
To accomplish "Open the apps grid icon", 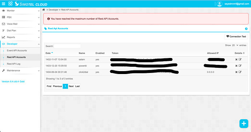I will coord(11,4).
